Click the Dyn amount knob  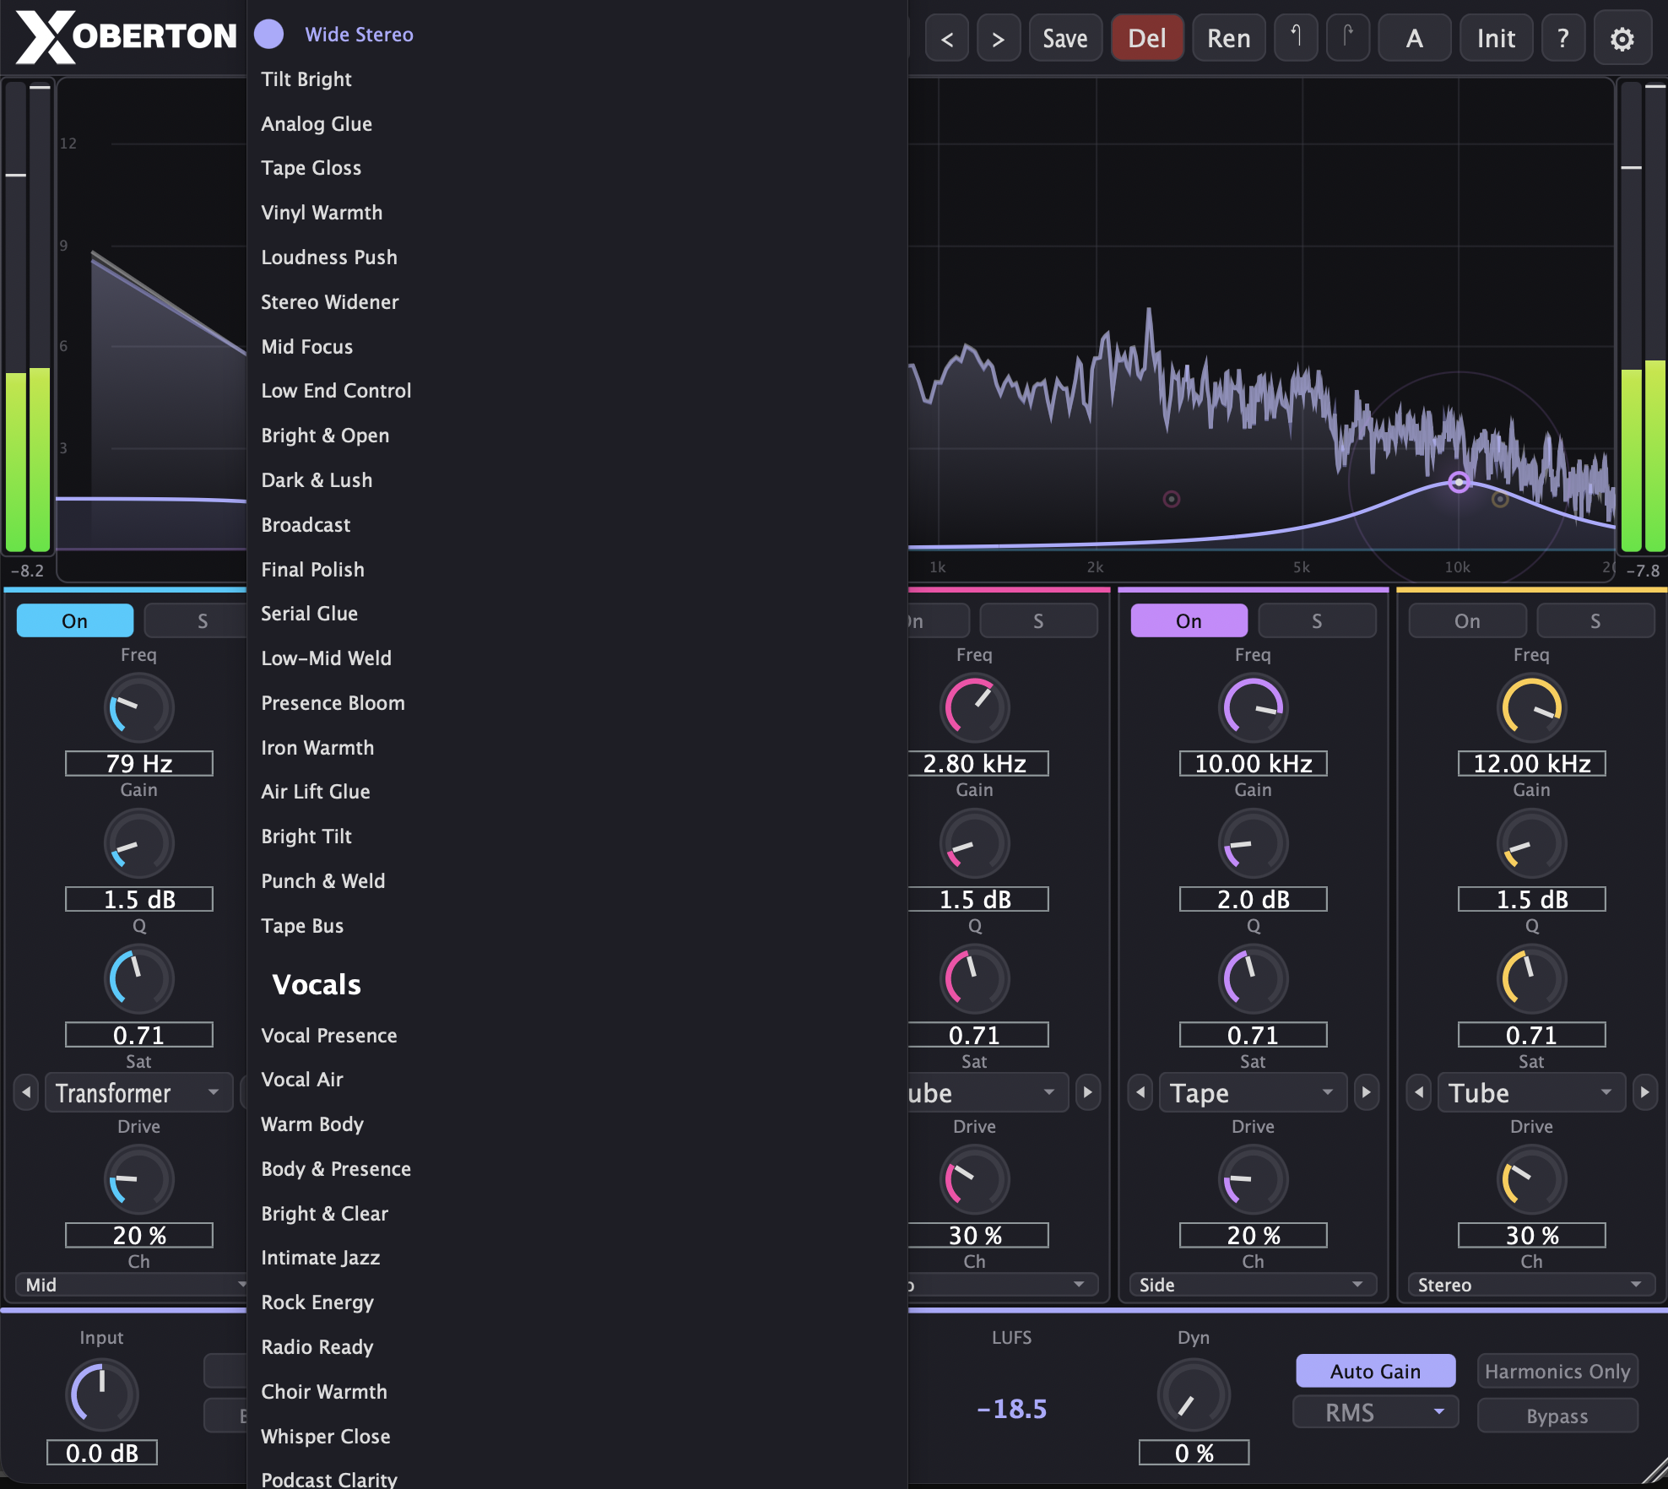pyautogui.click(x=1194, y=1394)
